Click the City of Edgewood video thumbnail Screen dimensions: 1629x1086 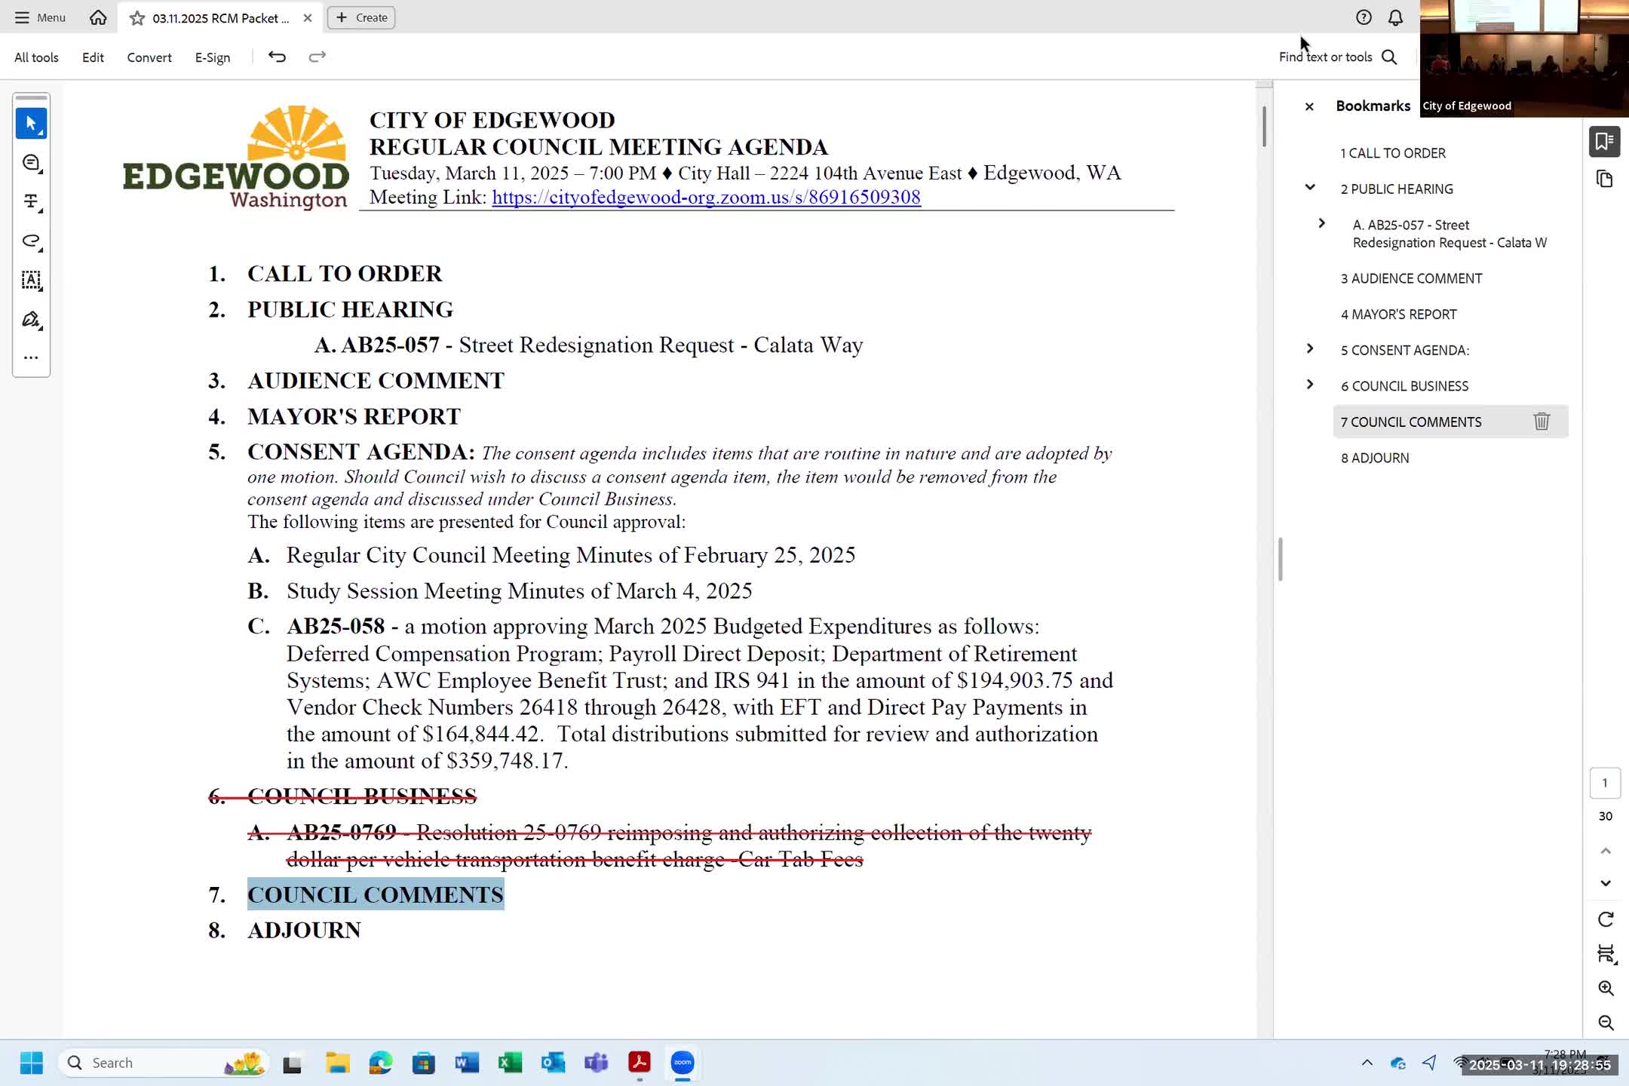pyautogui.click(x=1524, y=58)
